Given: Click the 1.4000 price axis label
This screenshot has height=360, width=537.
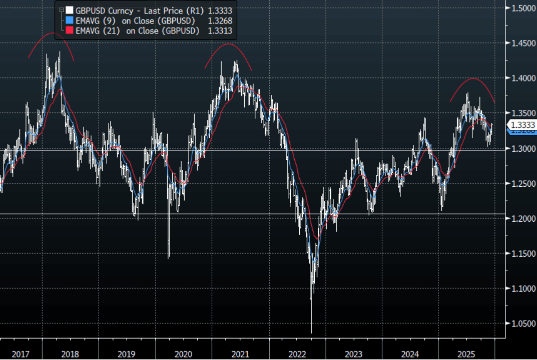Looking at the screenshot, I should coord(521,78).
